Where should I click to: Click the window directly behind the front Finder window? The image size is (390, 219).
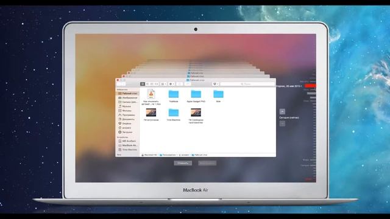click(x=196, y=77)
